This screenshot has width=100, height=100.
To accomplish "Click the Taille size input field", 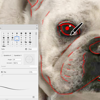I will pos(33,49).
